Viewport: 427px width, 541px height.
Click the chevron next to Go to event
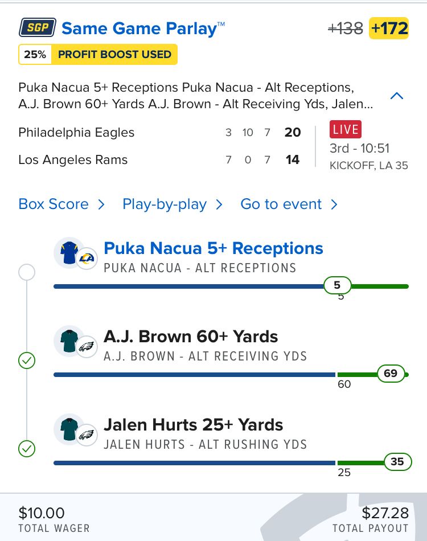334,204
